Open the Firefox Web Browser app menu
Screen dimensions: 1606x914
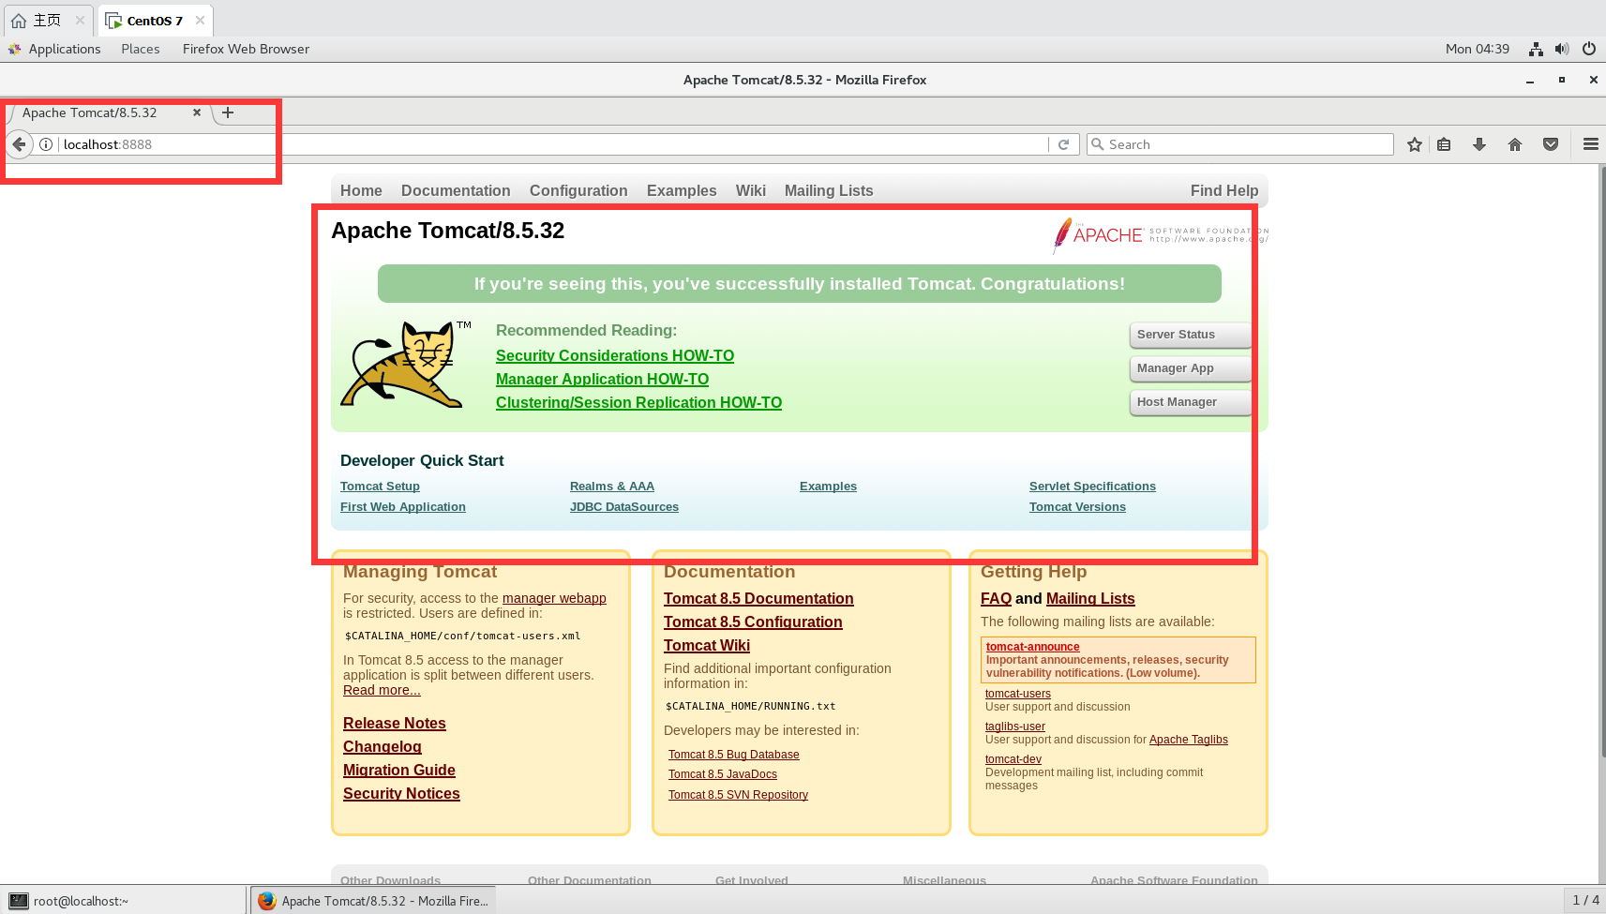click(x=246, y=49)
